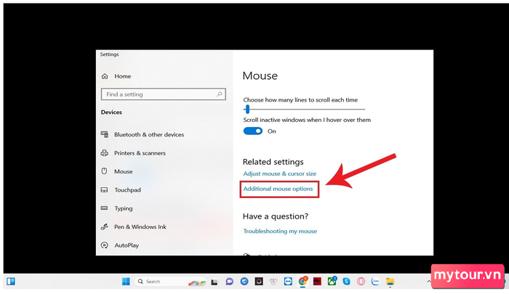Click the pen icon for Windows Ink
This screenshot has width=509, height=294.
[105, 227]
